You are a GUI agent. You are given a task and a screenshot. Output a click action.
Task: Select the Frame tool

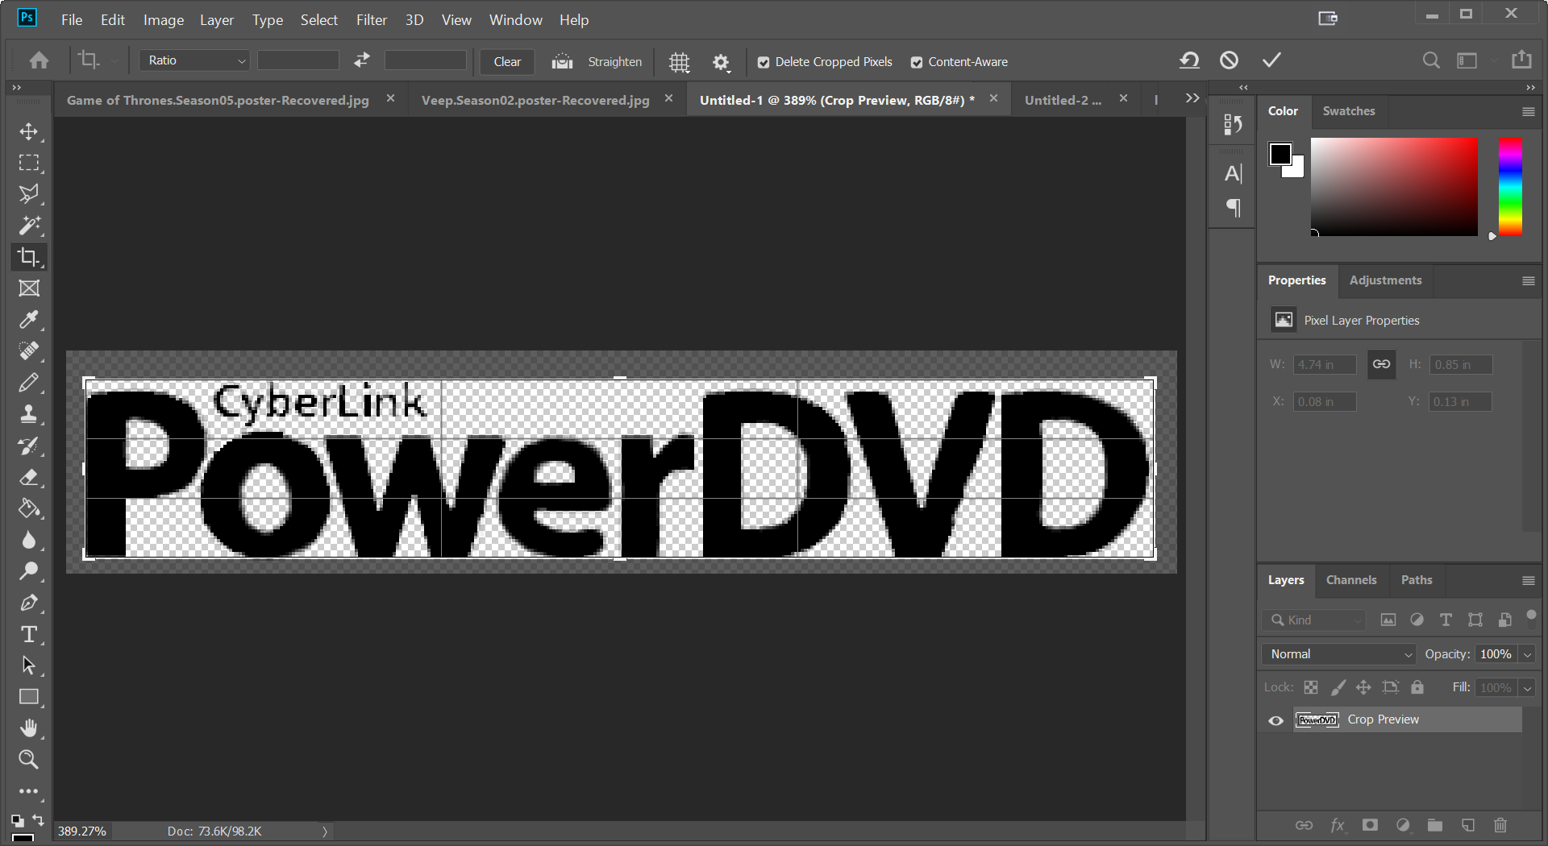coord(29,288)
